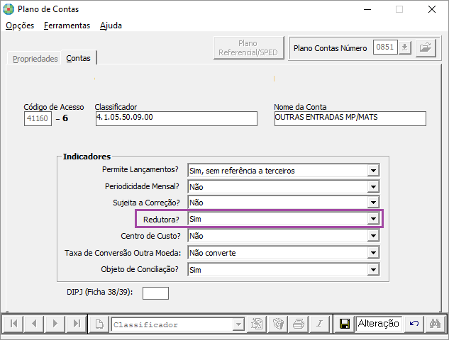
Task: Minimize the Plano de Contas window
Action: pos(367,9)
